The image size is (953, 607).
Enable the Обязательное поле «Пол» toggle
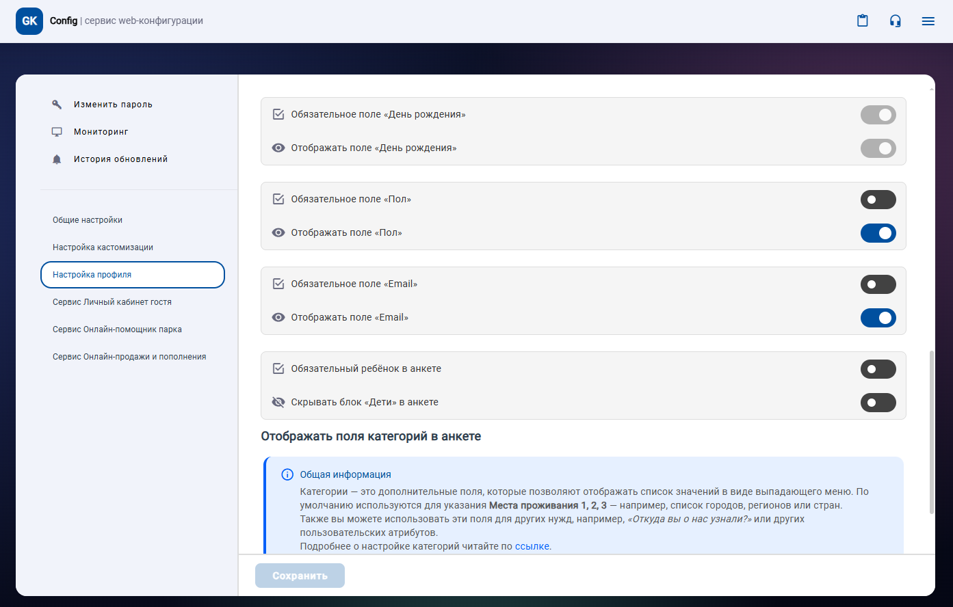878,200
